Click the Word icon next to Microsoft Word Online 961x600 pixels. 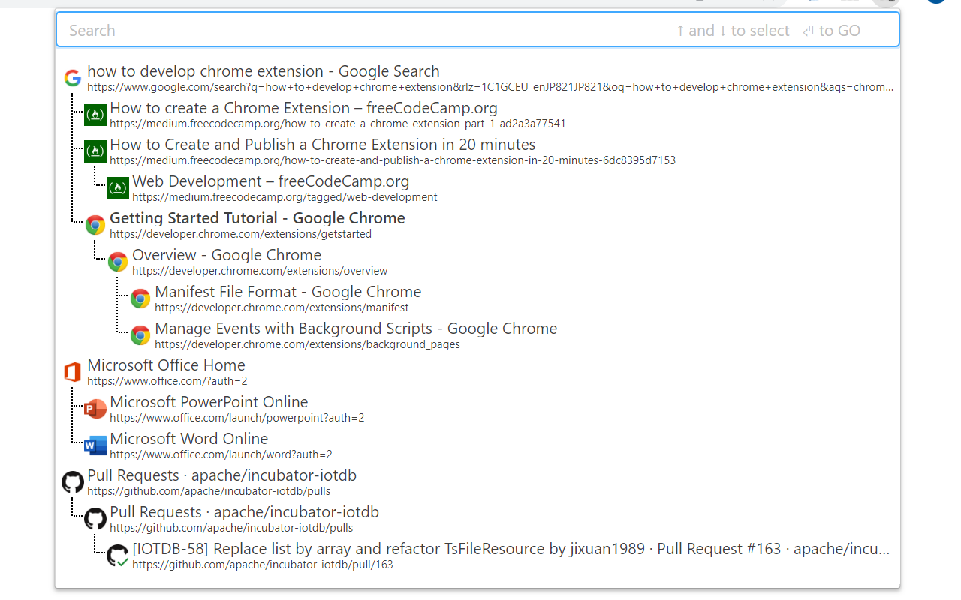[95, 445]
